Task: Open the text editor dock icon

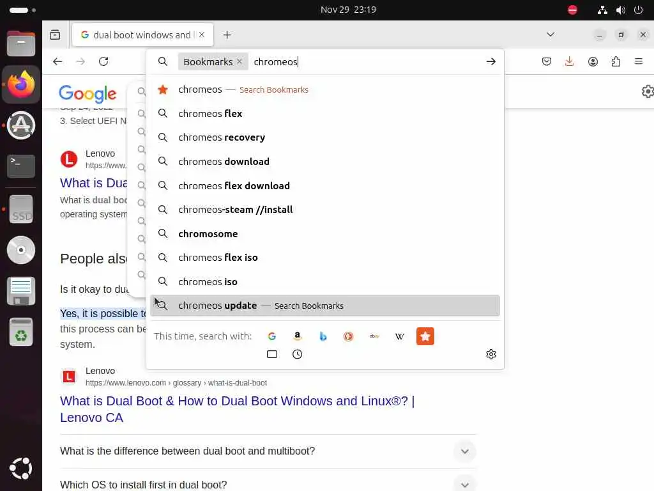Action: pos(21,291)
